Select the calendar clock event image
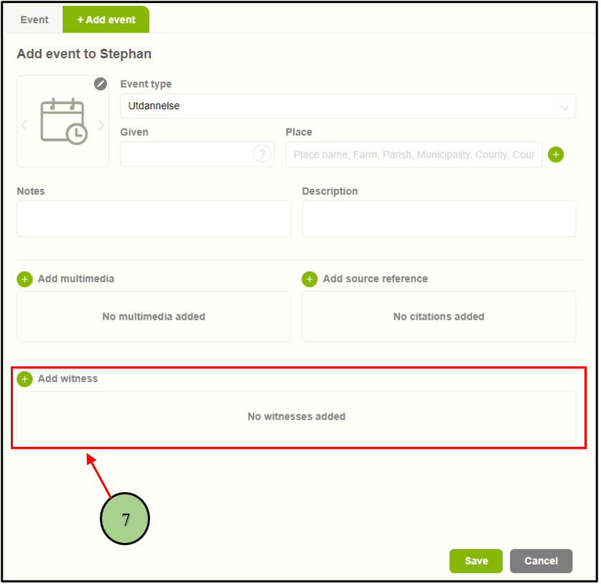This screenshot has width=601, height=584. 63,122
